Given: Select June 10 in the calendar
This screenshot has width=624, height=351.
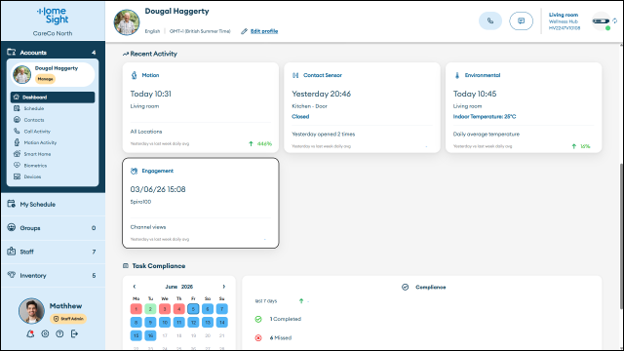Looking at the screenshot, I should tap(165, 323).
